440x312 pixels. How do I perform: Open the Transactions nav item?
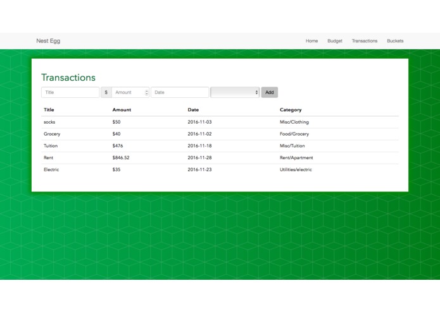pyautogui.click(x=365, y=41)
